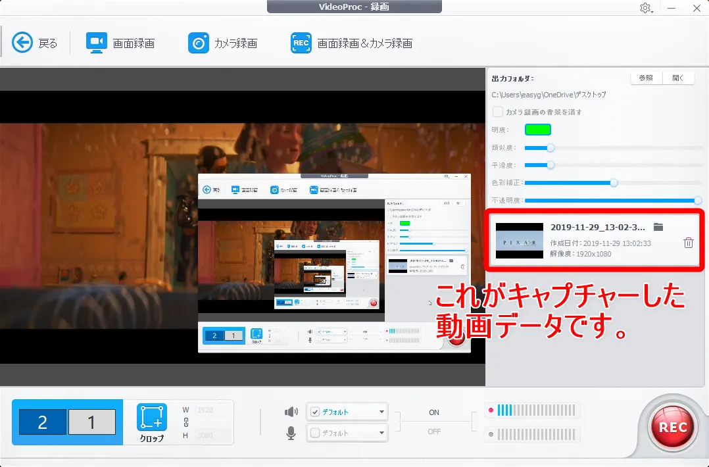Open the settings gear menu
Image resolution: width=709 pixels, height=467 pixels.
coord(645,8)
